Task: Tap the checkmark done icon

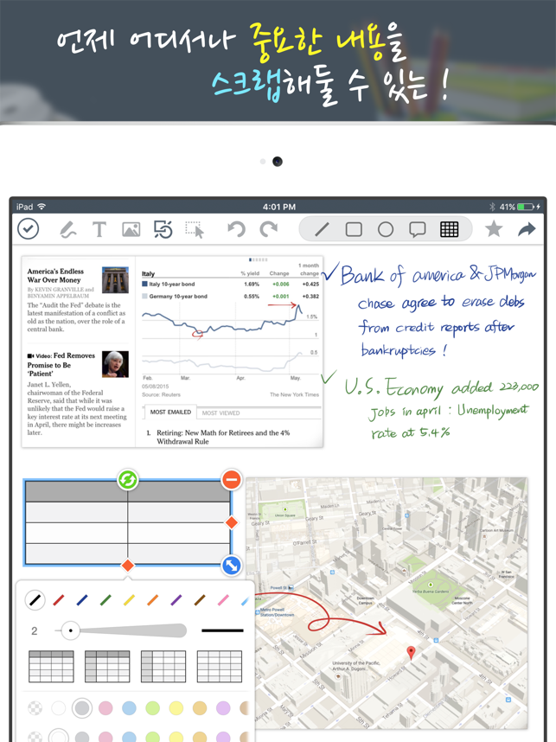Action: point(28,229)
